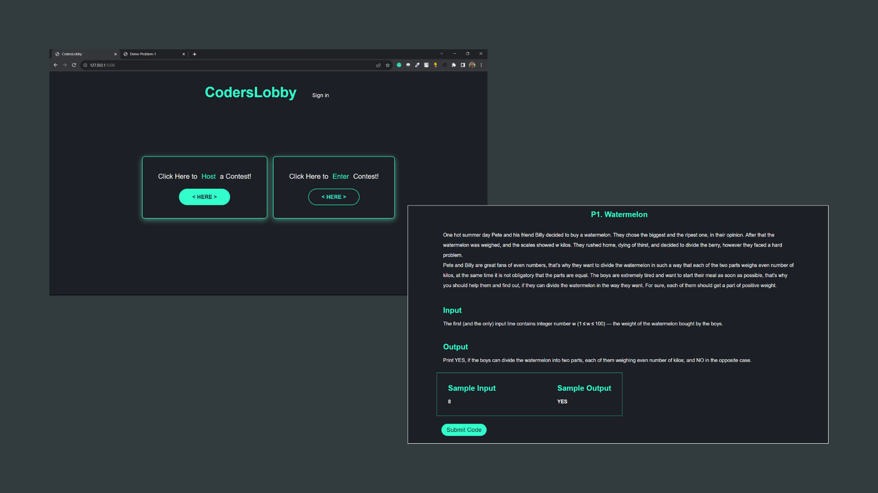Click the sample input value 8

pyautogui.click(x=450, y=402)
